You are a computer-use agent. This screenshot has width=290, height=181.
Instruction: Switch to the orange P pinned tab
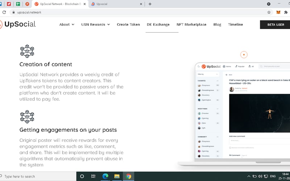click(27, 4)
